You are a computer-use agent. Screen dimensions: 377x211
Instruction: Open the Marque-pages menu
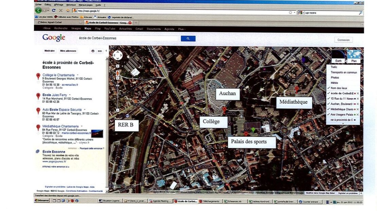[x=85, y=5]
